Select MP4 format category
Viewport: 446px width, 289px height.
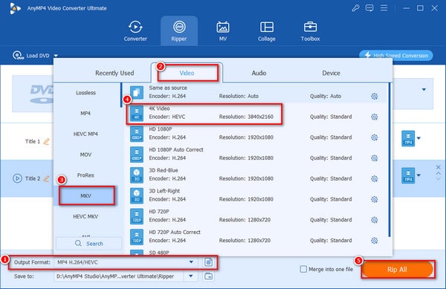(x=85, y=114)
